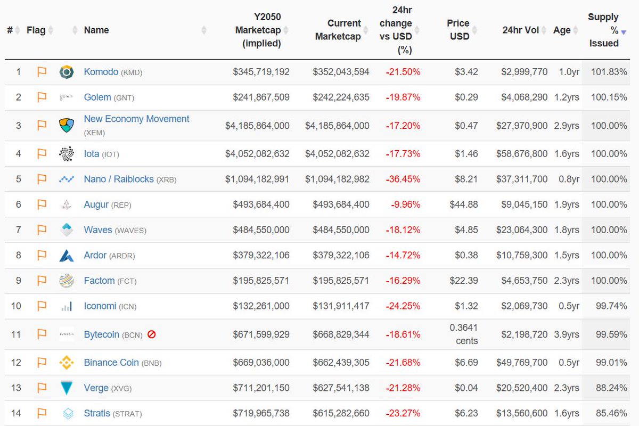This screenshot has width=639, height=426.
Task: Click the Nano / Raiblocks logo icon
Action: 67,179
